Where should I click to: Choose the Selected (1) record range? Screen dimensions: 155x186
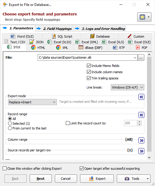pyautogui.click(x=10, y=124)
